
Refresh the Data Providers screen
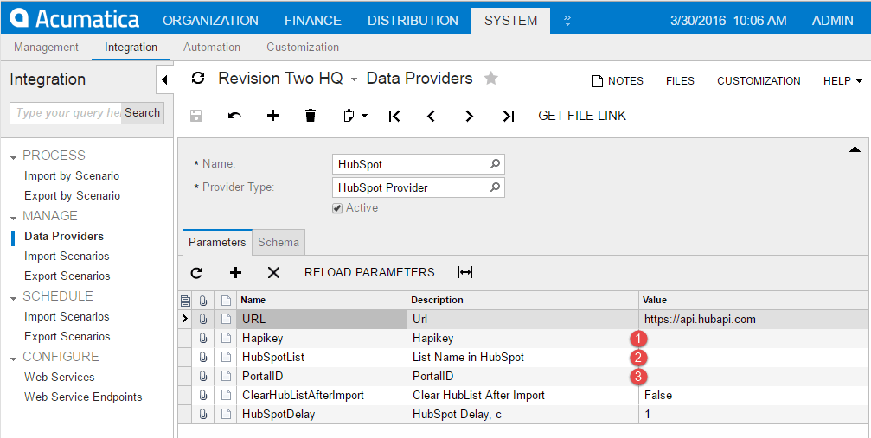(x=198, y=79)
